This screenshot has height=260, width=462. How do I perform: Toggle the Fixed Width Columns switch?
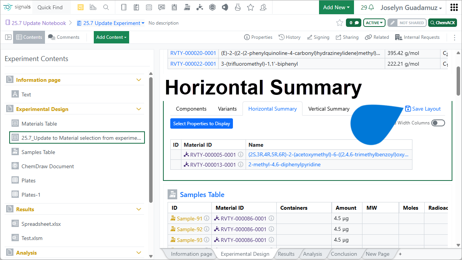click(438, 123)
